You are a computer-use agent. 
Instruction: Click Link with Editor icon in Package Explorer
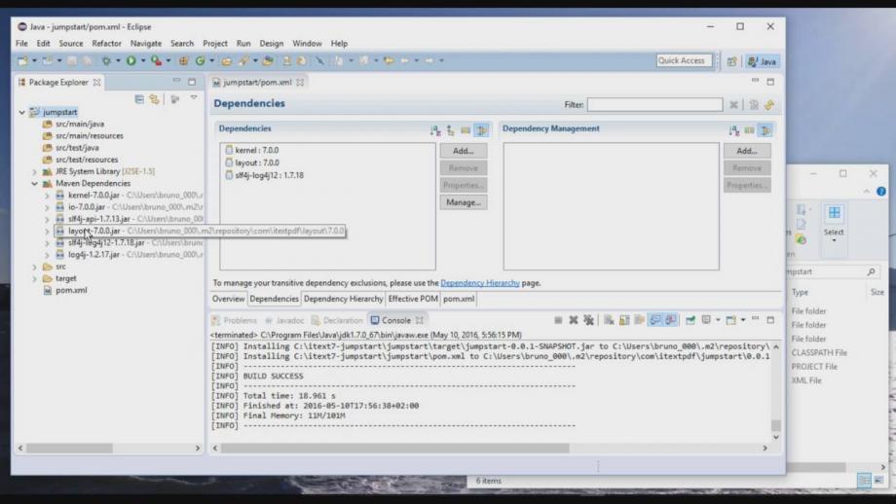tap(155, 99)
